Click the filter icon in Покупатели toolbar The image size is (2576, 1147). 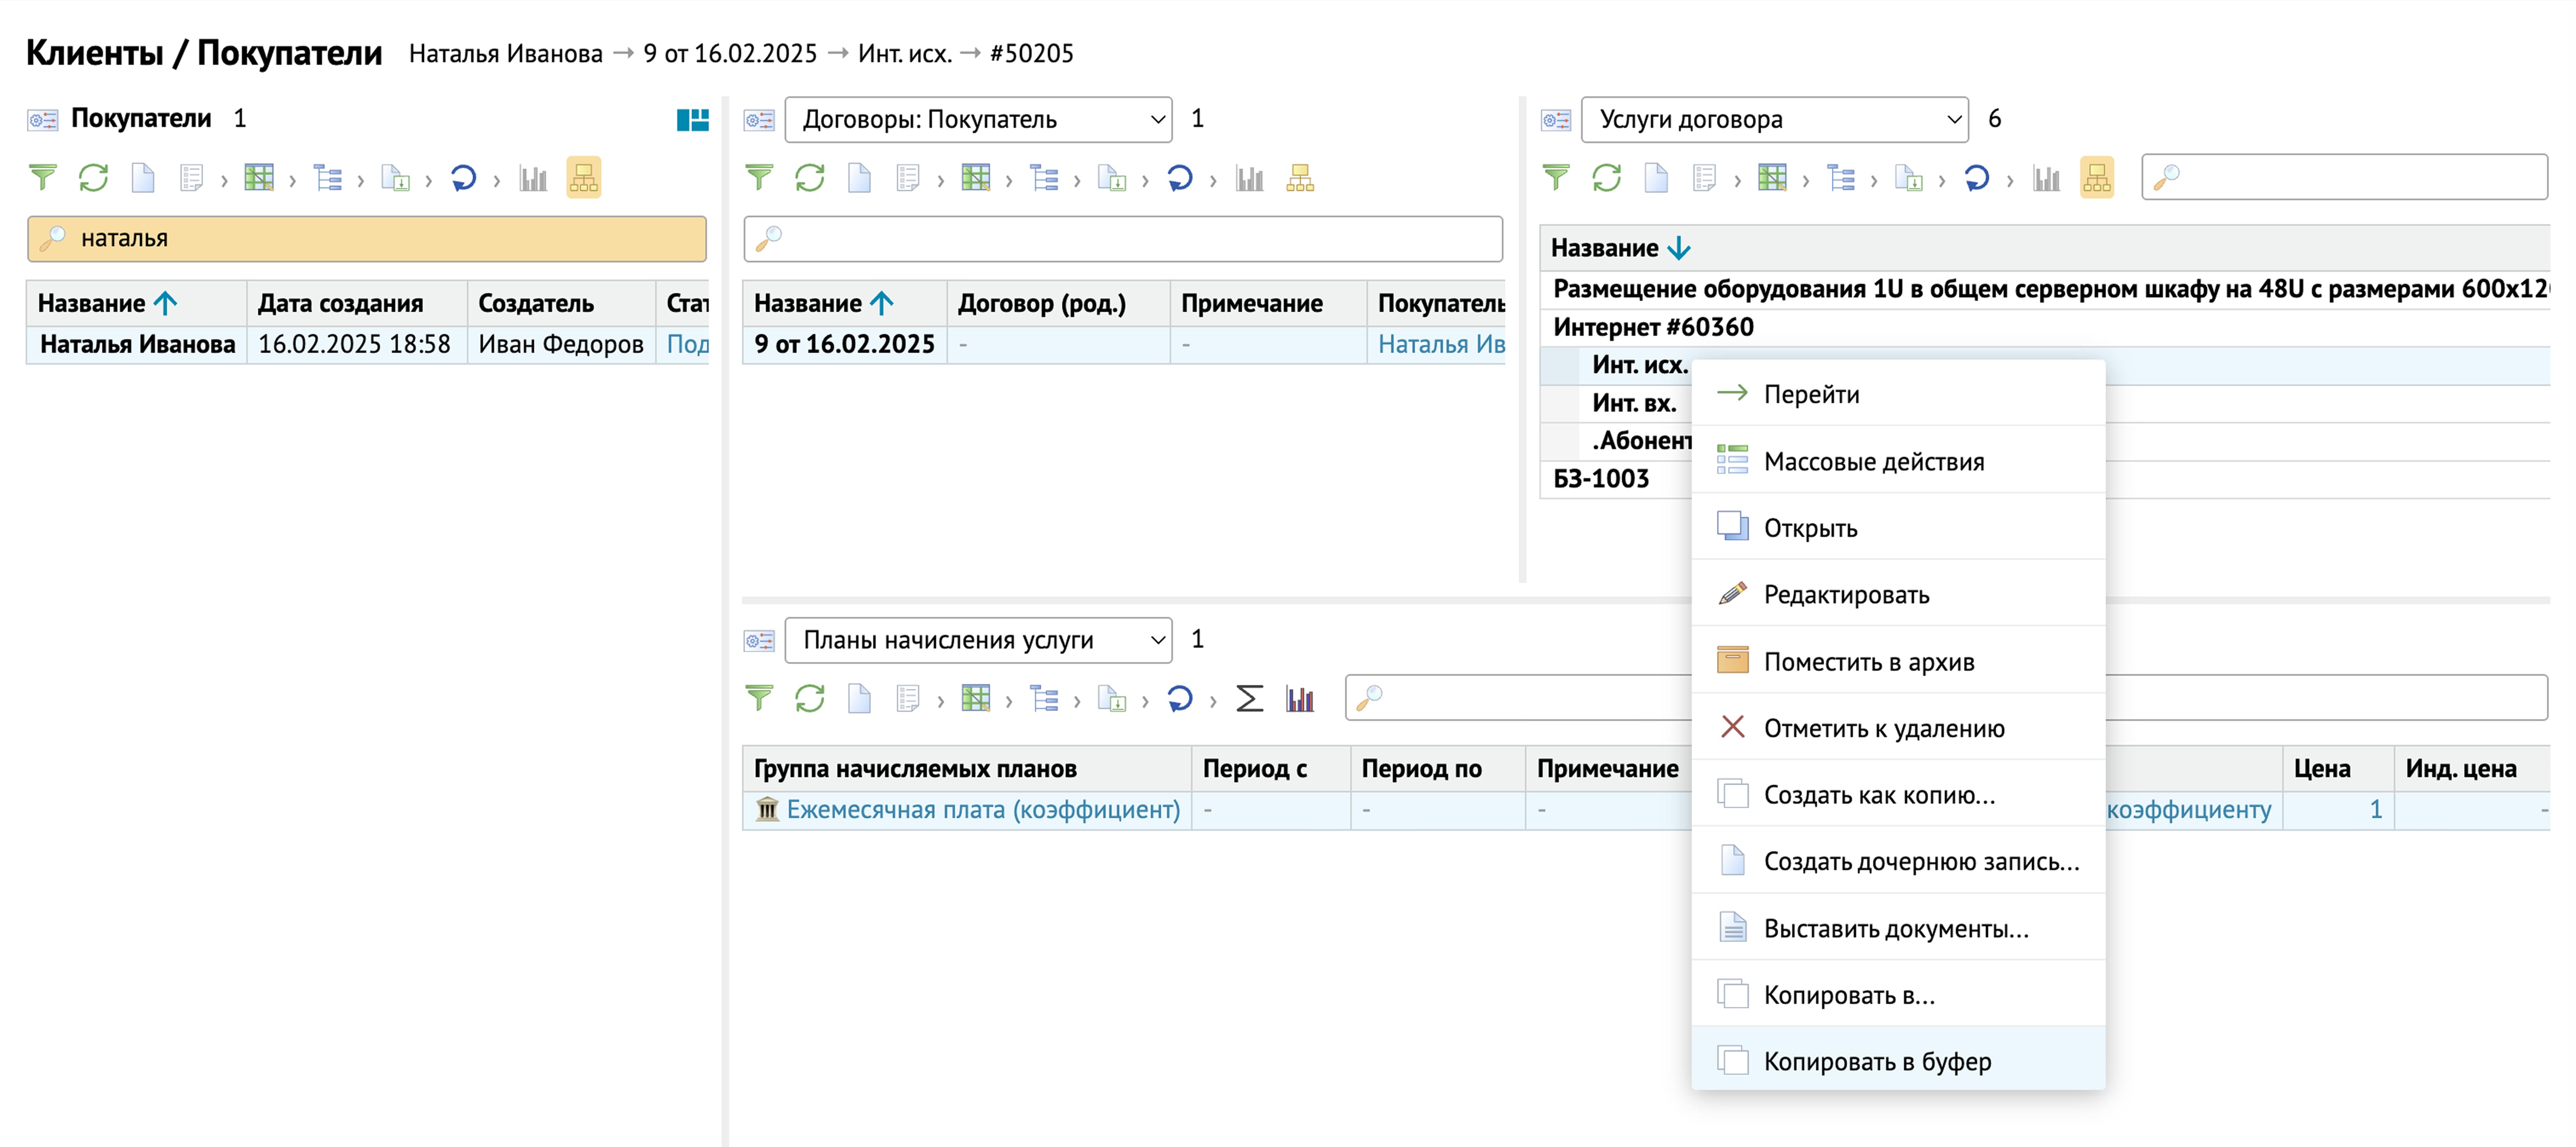point(42,178)
